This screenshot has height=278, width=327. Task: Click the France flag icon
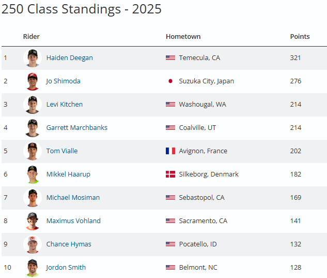click(x=170, y=151)
